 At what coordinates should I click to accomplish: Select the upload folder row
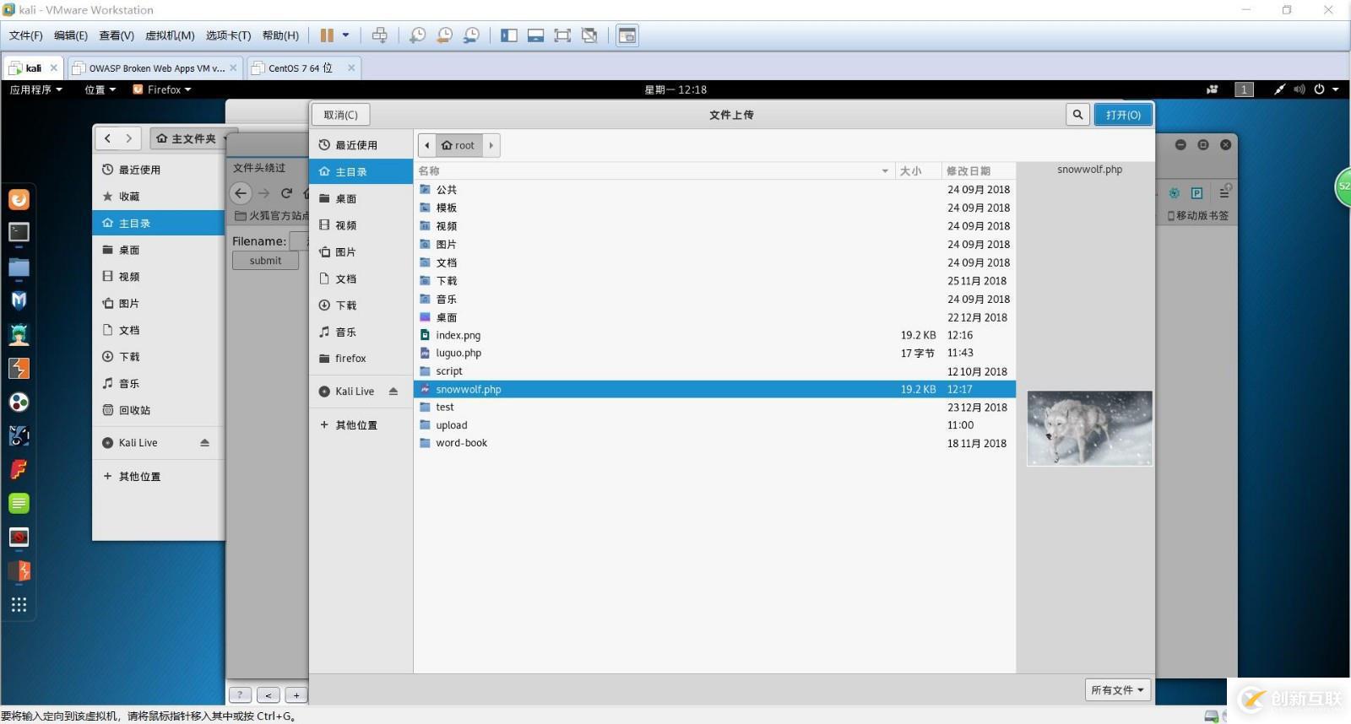(x=714, y=425)
